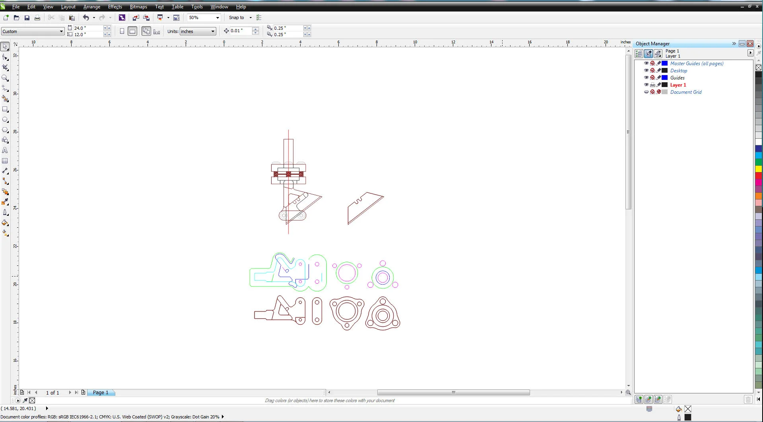Hide the Master Guides layer

(x=646, y=63)
